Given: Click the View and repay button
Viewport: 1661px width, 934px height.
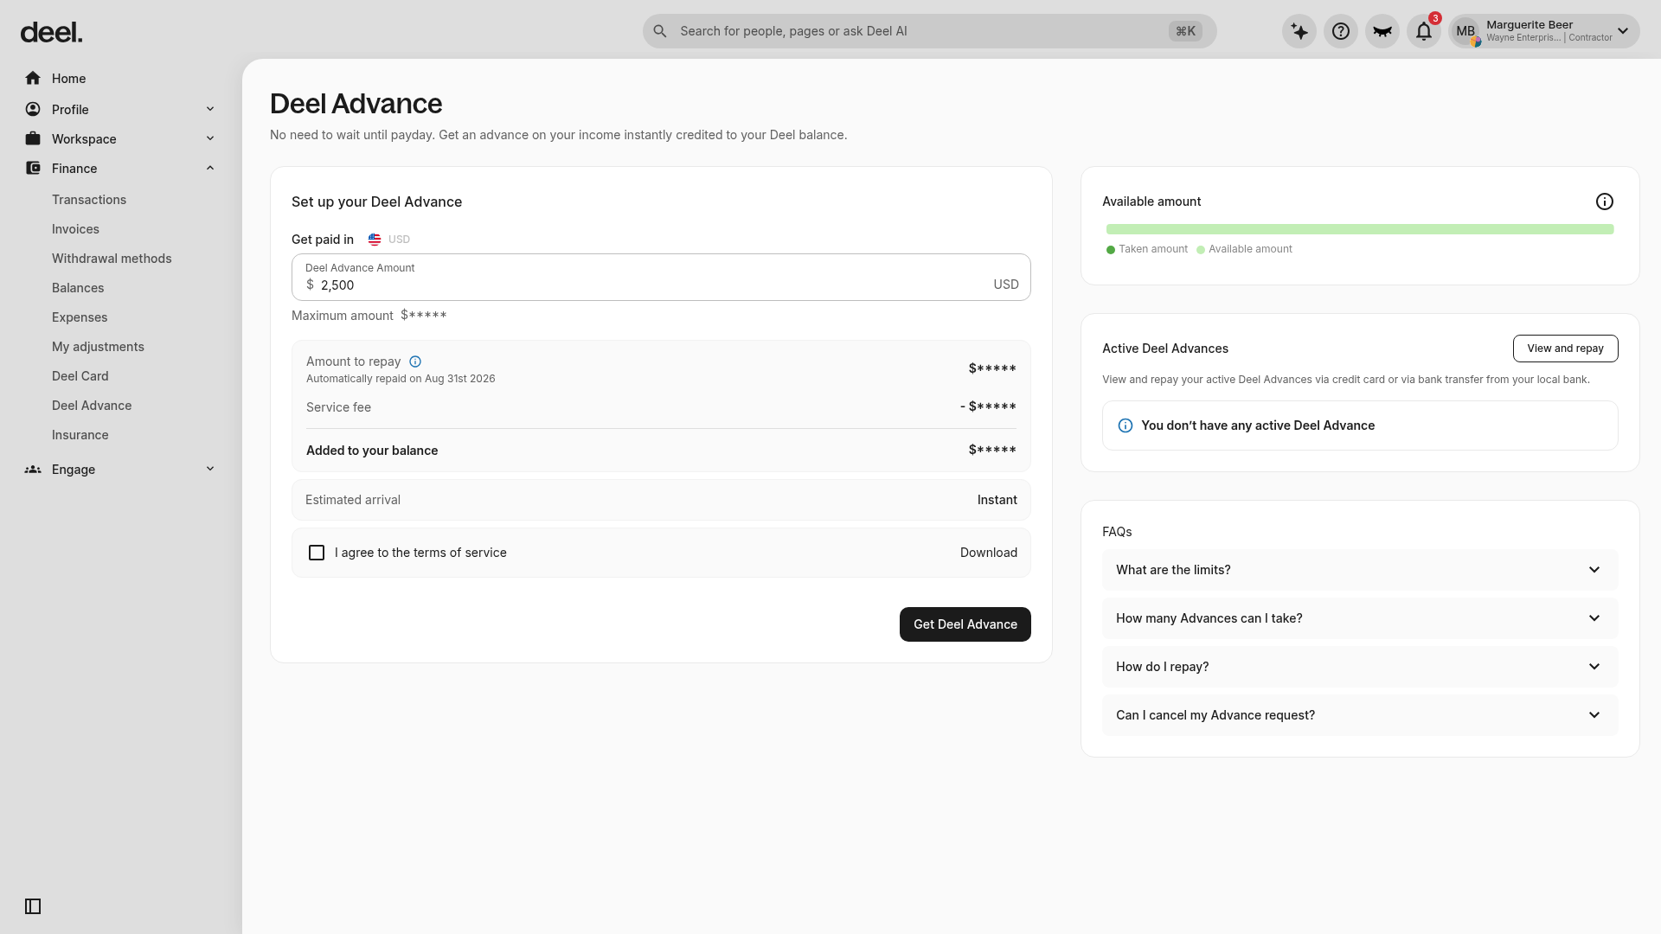Looking at the screenshot, I should [1565, 349].
